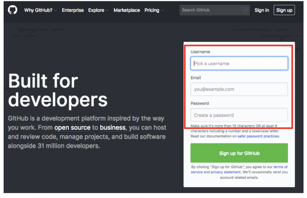Select the Pick a username field
Image resolution: width=307 pixels, height=198 pixels.
(x=239, y=64)
